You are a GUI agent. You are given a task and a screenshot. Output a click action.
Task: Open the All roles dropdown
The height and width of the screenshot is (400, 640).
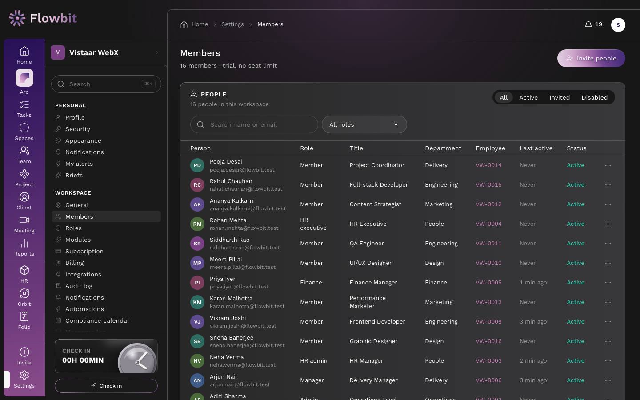[364, 124]
